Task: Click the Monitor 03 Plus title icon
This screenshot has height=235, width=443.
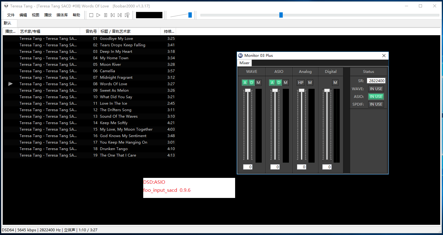Action: [x=240, y=56]
